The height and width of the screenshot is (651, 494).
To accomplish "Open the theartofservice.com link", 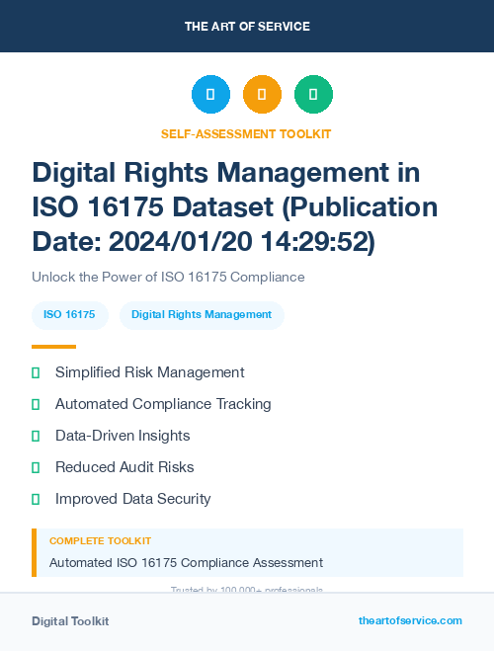I will [x=410, y=620].
